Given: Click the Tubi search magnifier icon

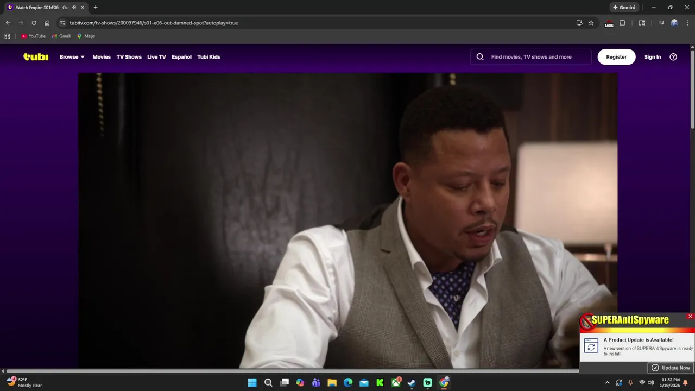Looking at the screenshot, I should point(480,56).
